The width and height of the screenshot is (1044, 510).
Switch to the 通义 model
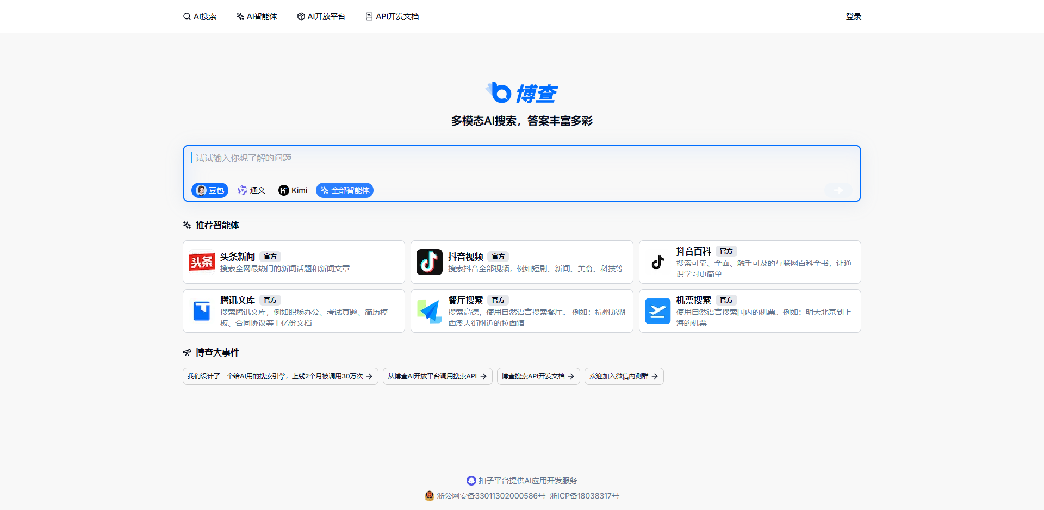(x=251, y=190)
